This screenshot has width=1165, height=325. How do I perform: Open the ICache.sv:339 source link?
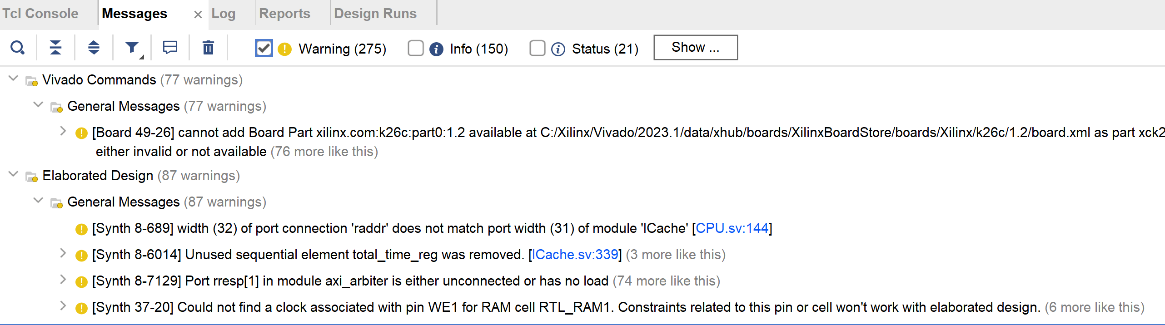(x=575, y=255)
